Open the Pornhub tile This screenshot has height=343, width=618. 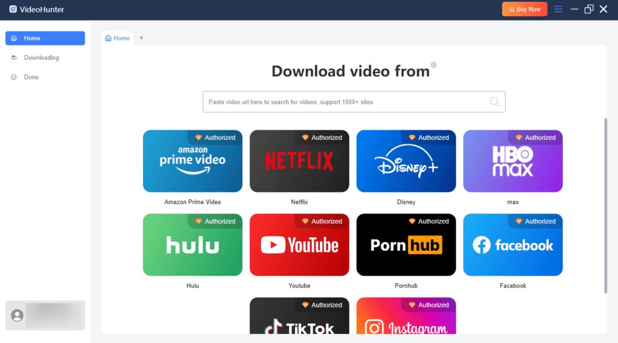(x=406, y=244)
